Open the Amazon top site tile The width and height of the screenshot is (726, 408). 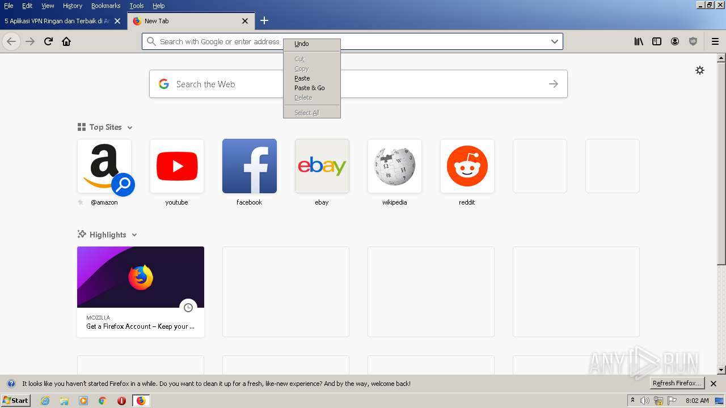104,166
